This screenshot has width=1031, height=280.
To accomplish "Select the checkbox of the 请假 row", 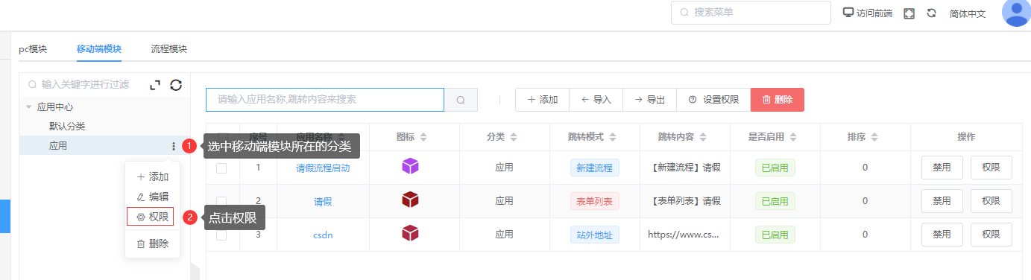I will click(x=221, y=201).
